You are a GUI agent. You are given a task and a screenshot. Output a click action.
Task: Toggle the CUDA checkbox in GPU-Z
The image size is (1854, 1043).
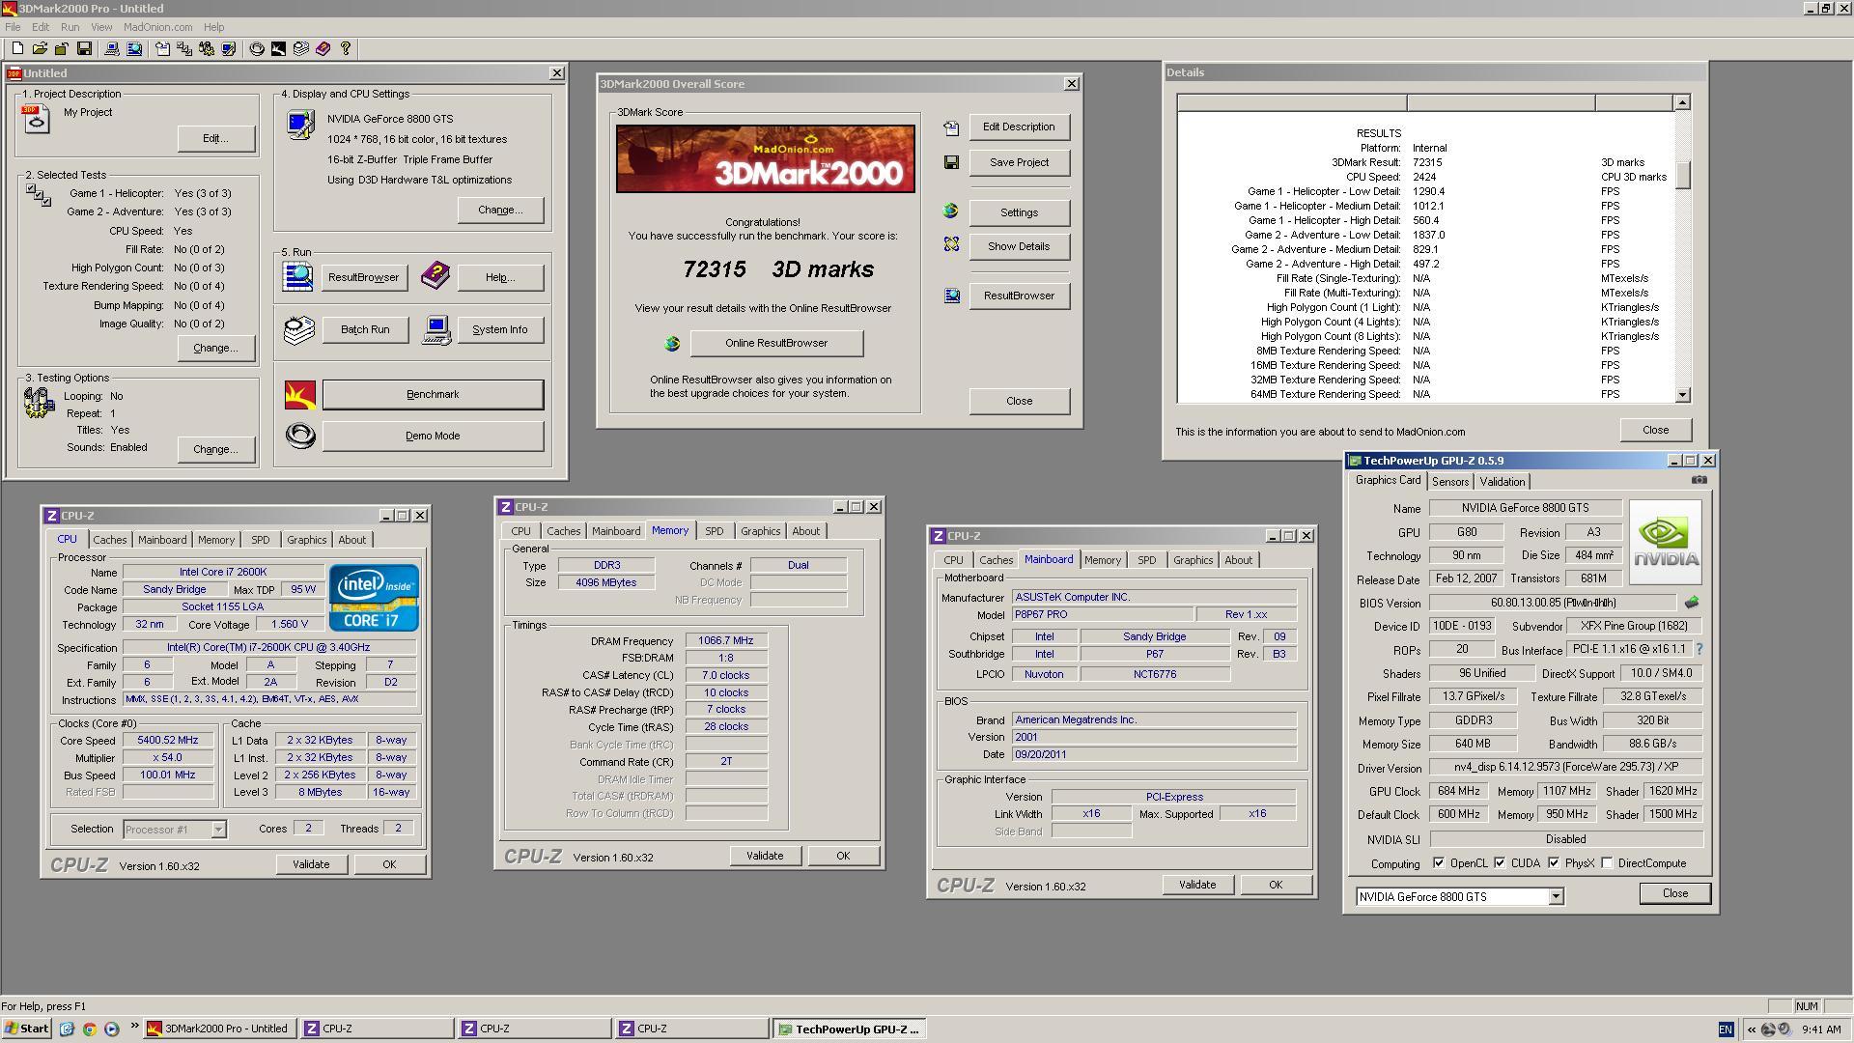(x=1500, y=862)
